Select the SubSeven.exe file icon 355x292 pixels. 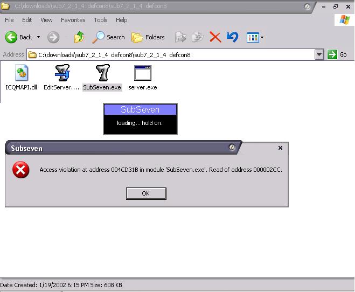[x=102, y=73]
